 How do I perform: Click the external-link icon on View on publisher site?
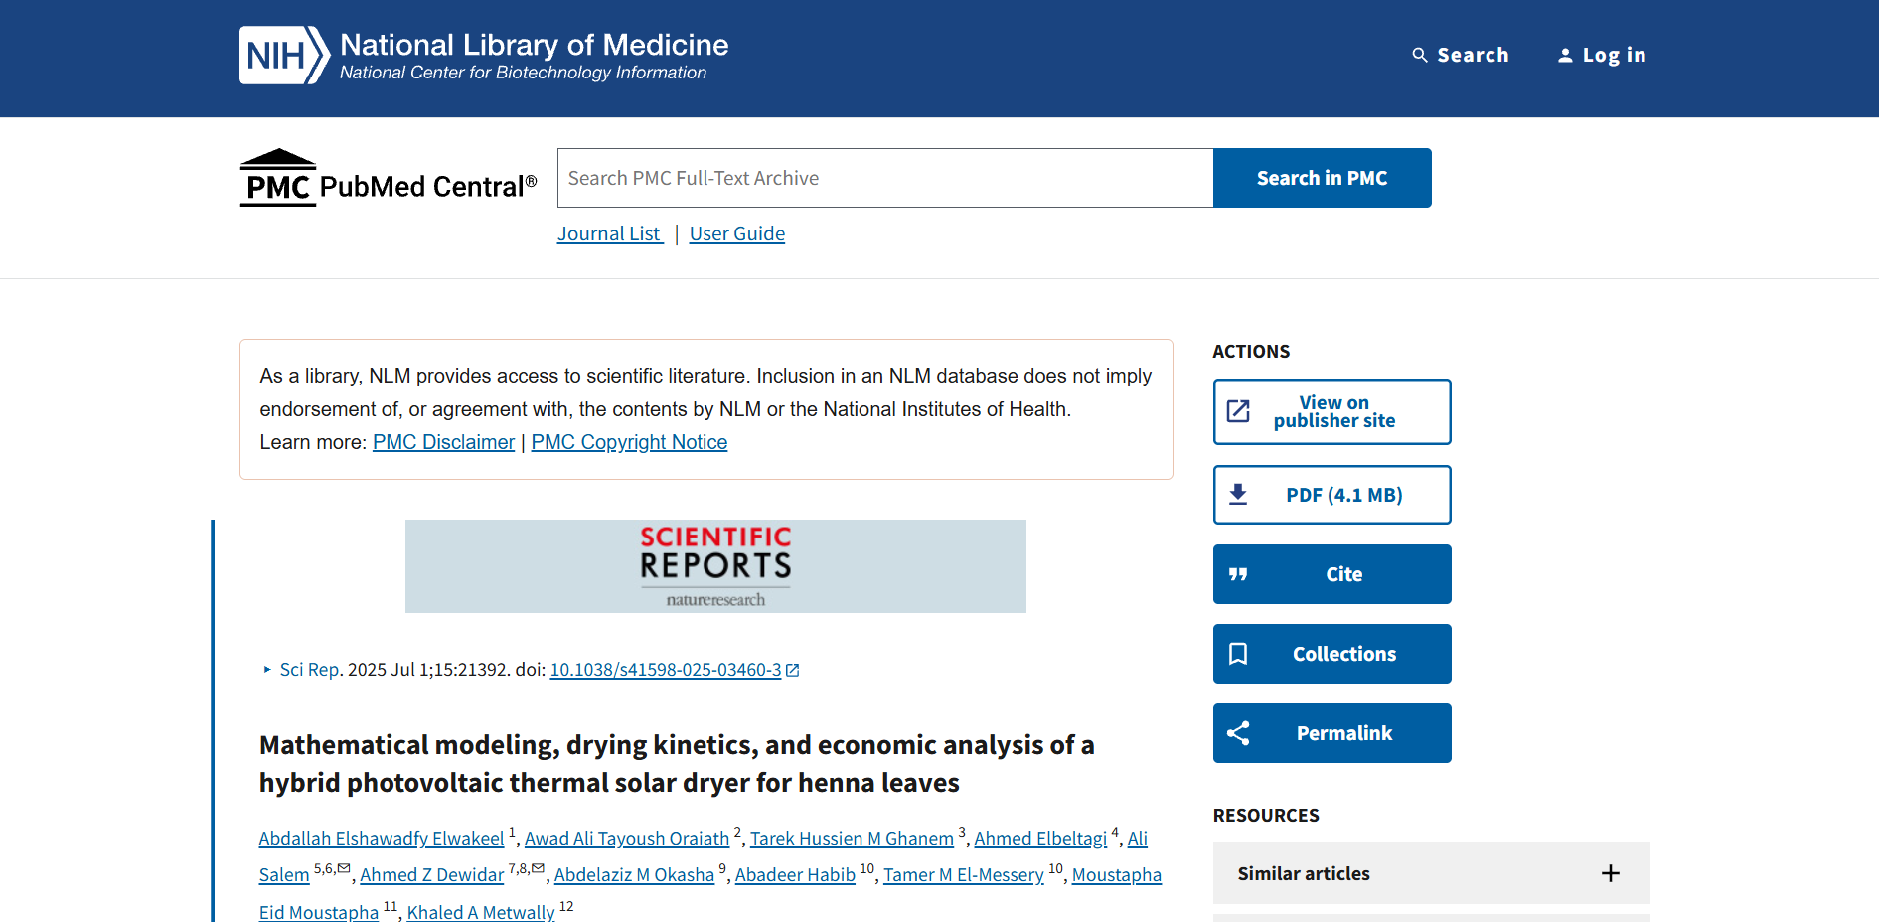(1238, 411)
